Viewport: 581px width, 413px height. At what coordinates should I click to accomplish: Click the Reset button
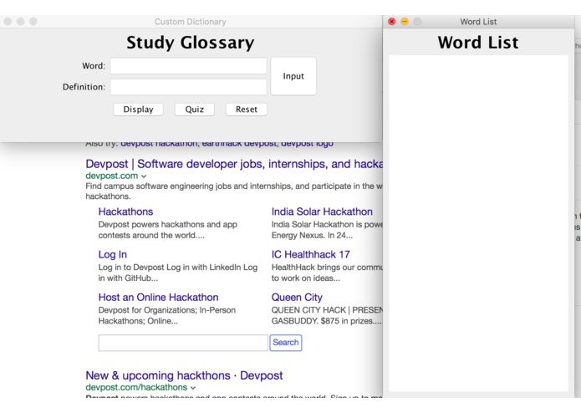coord(247,110)
